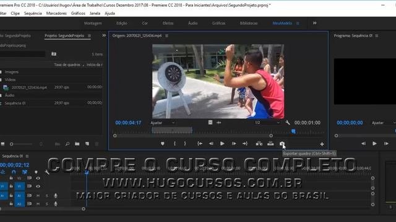Open Sequência 01 timeline panel menu
This screenshot has width=396, height=222.
[x=27, y=156]
